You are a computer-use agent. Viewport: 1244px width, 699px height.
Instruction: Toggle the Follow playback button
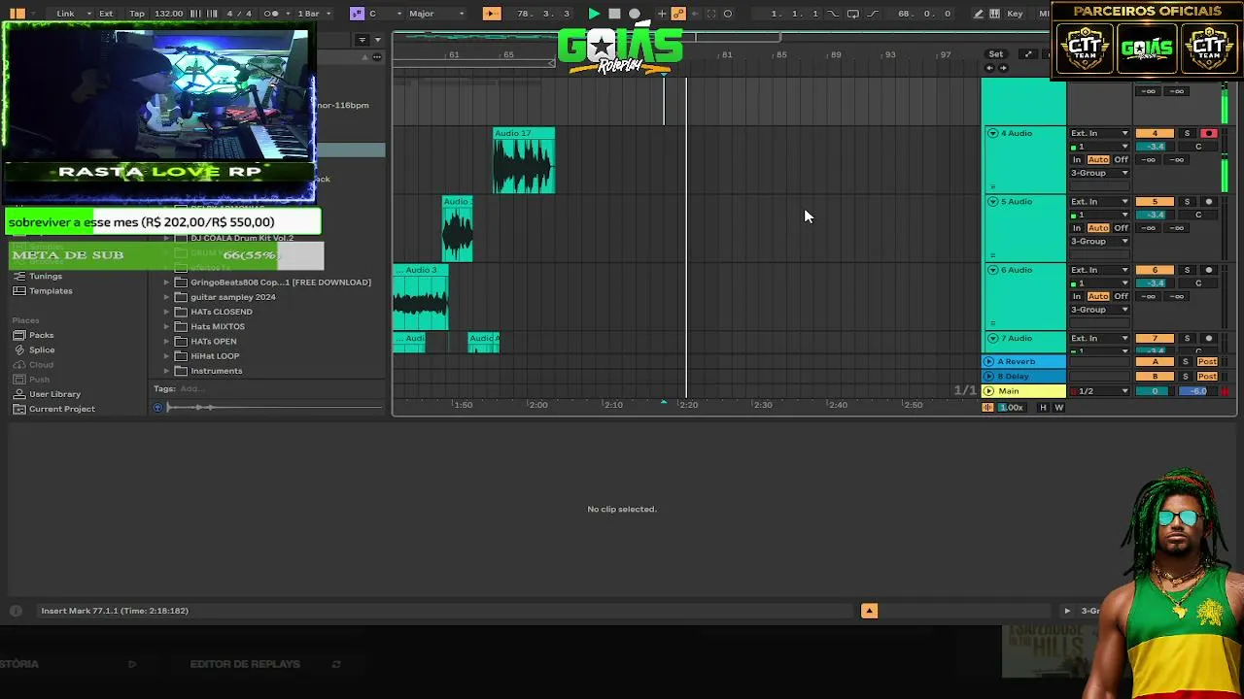[491, 14]
